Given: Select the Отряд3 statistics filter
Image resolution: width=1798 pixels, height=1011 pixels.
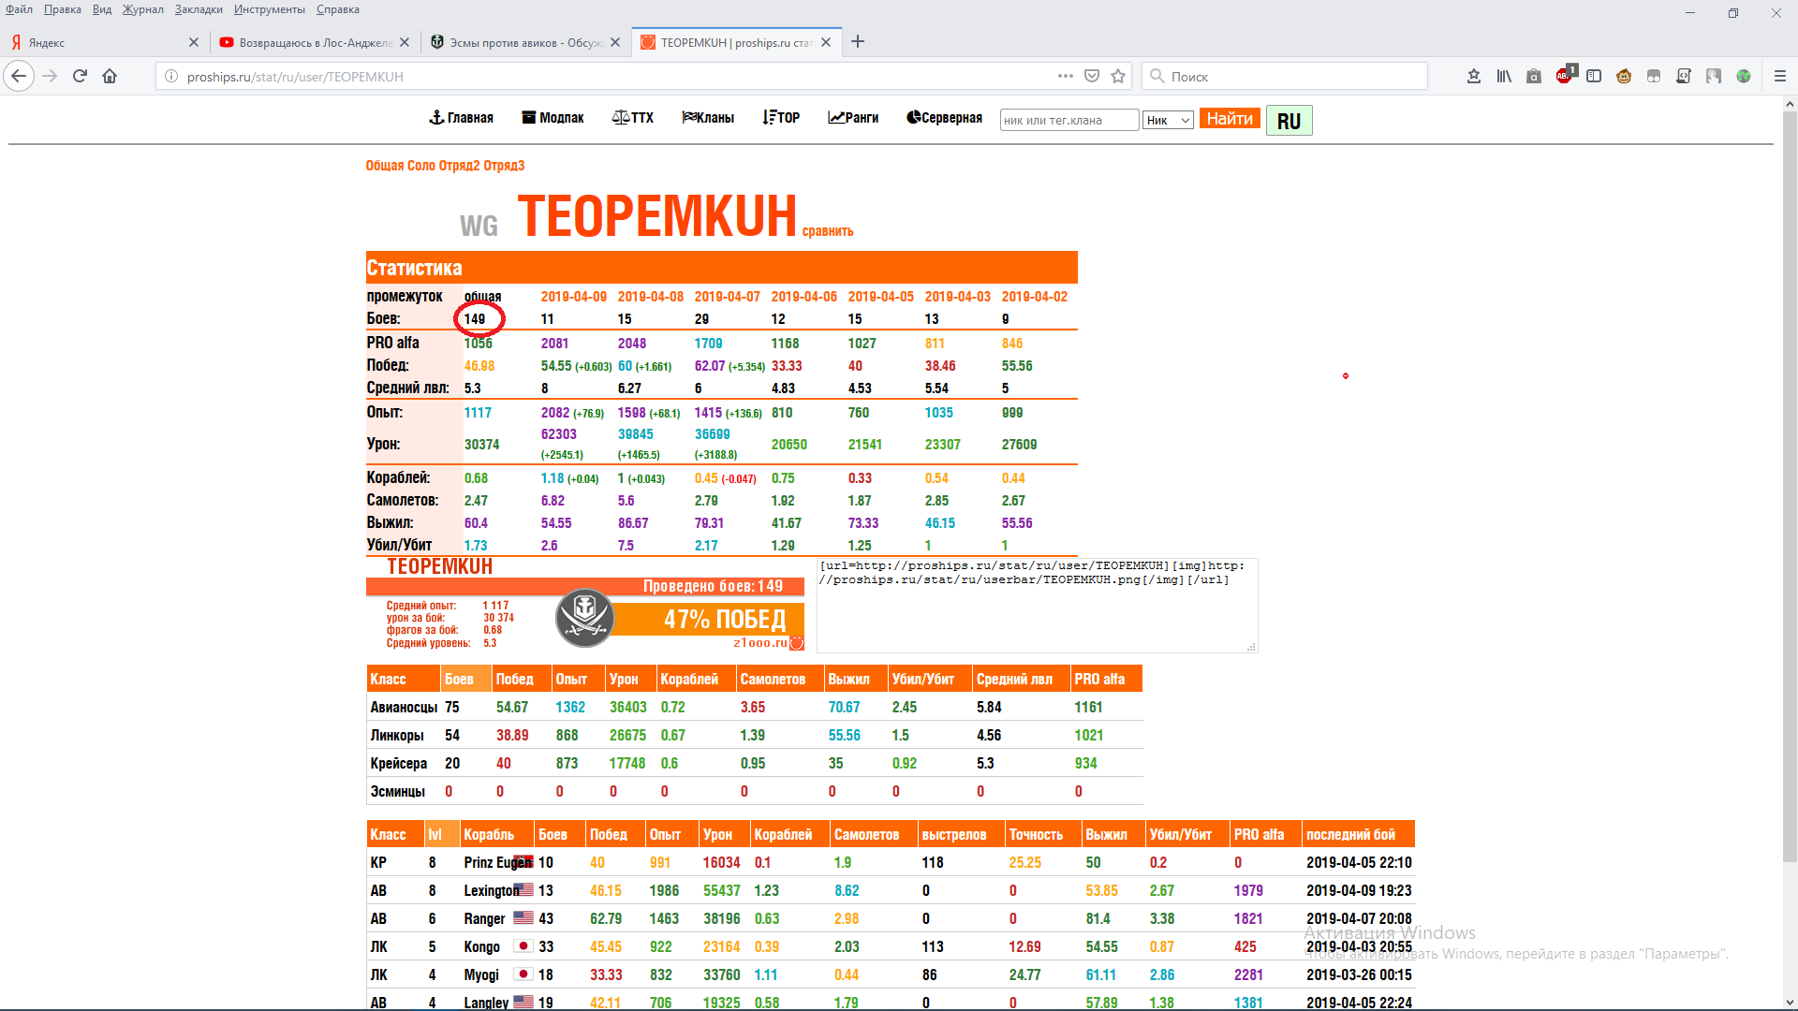Looking at the screenshot, I should [504, 166].
